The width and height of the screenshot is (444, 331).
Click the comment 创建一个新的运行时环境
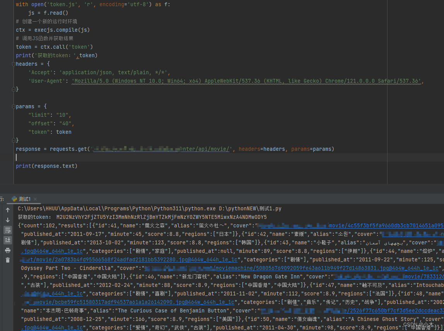point(47,22)
